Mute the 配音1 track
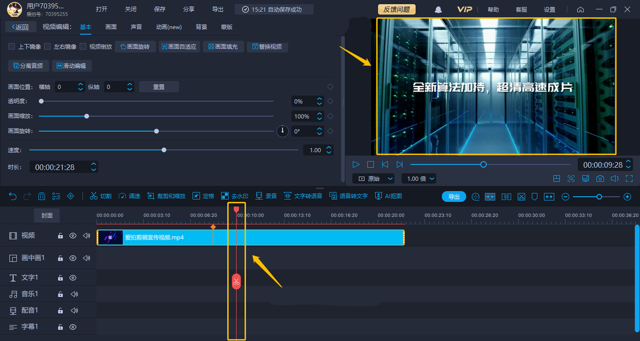Viewport: 640px width, 341px height. tap(74, 310)
